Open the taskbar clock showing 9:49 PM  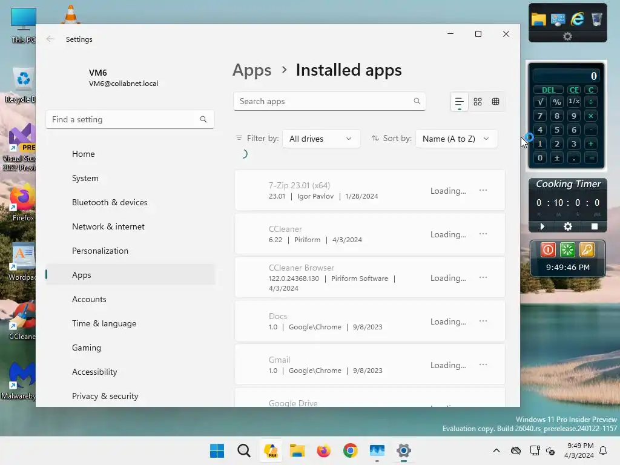click(579, 450)
